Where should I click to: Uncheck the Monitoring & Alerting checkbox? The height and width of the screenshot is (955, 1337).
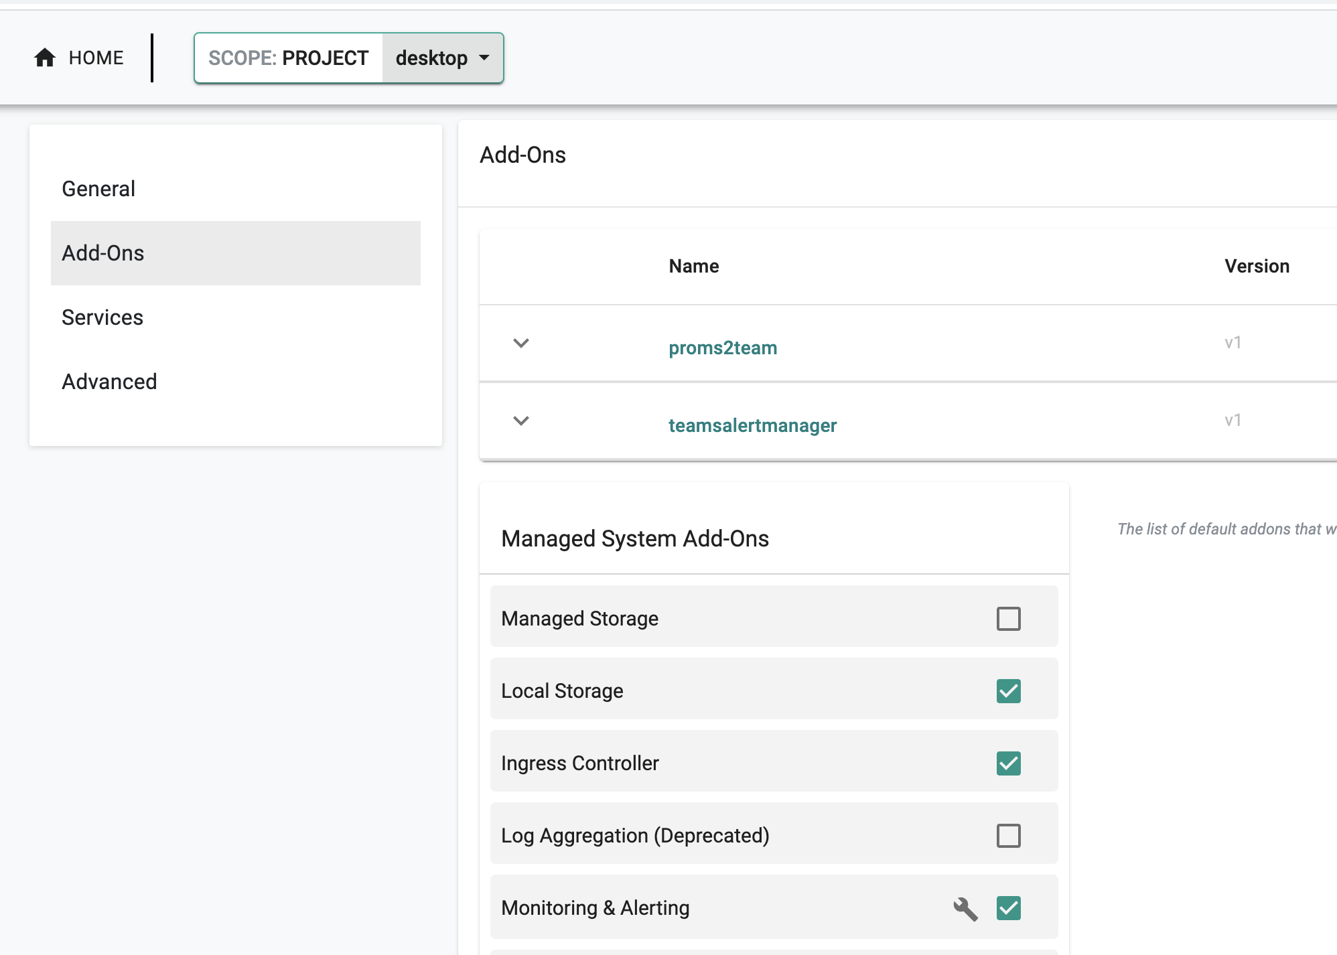[1008, 908]
